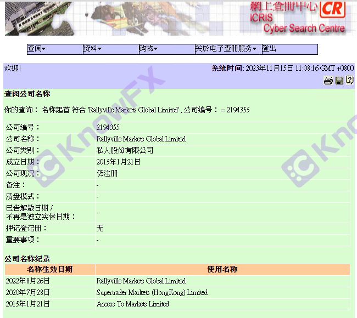The width and height of the screenshot is (357, 318).
Task: Click the 欢迎! greeting text
Action: tap(13, 68)
